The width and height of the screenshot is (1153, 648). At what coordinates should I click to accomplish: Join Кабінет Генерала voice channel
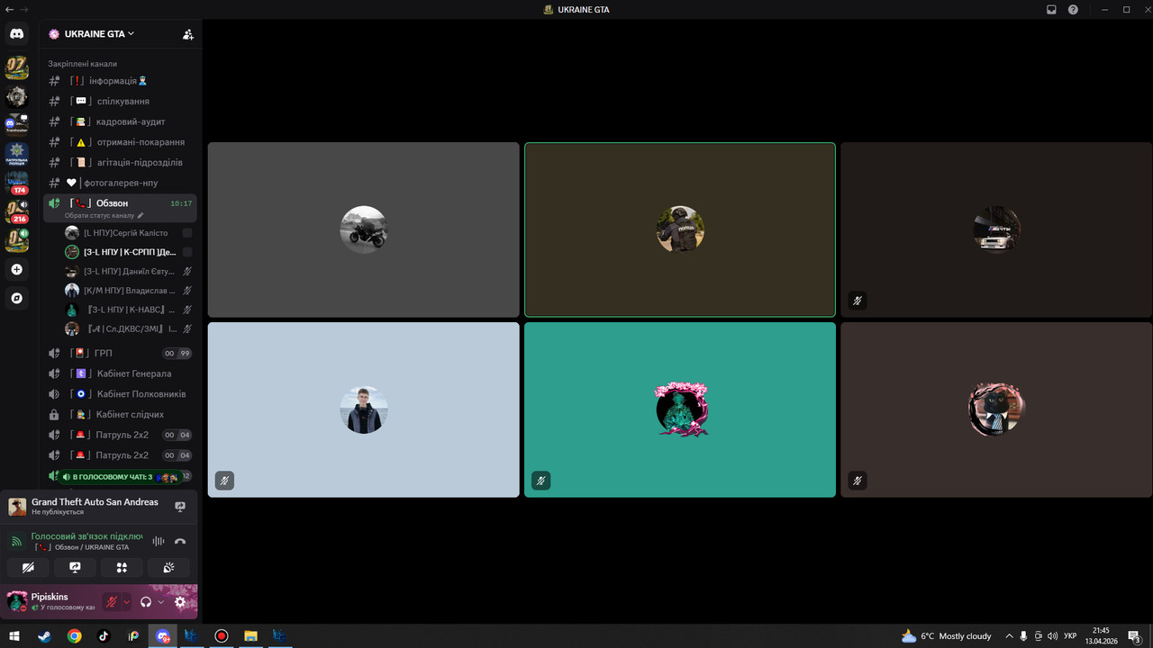point(120,373)
